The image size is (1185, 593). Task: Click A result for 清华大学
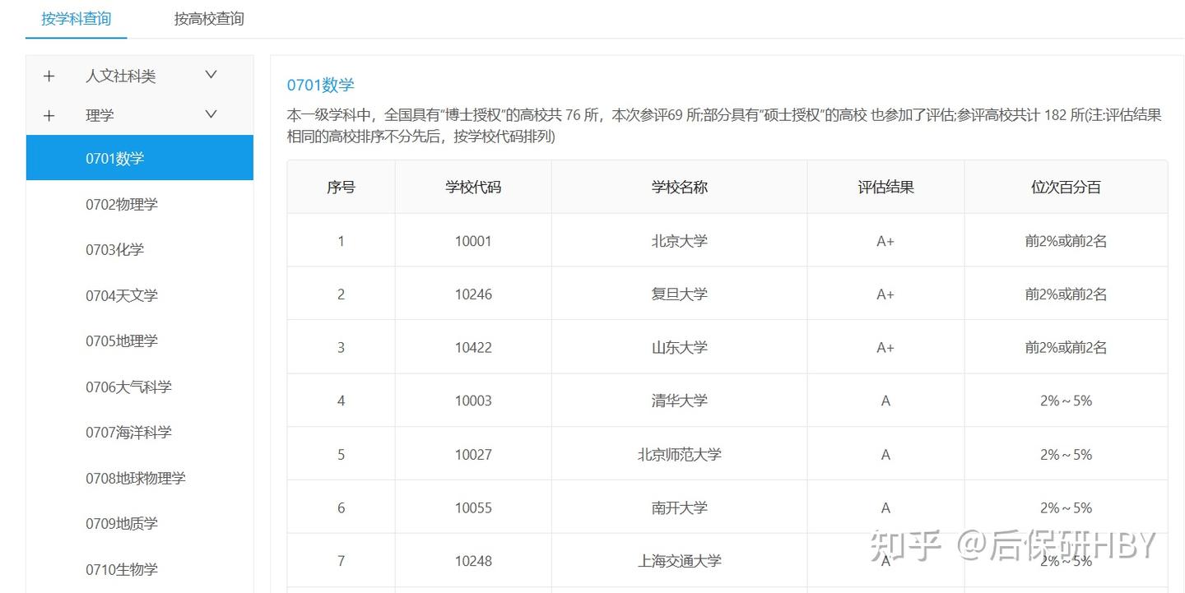click(x=885, y=401)
